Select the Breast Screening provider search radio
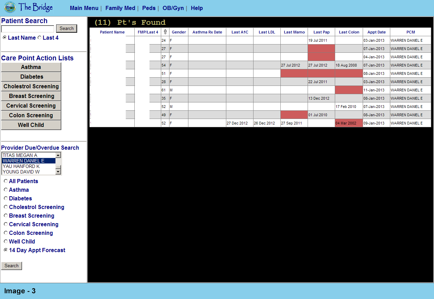This screenshot has width=434, height=299. (6, 216)
